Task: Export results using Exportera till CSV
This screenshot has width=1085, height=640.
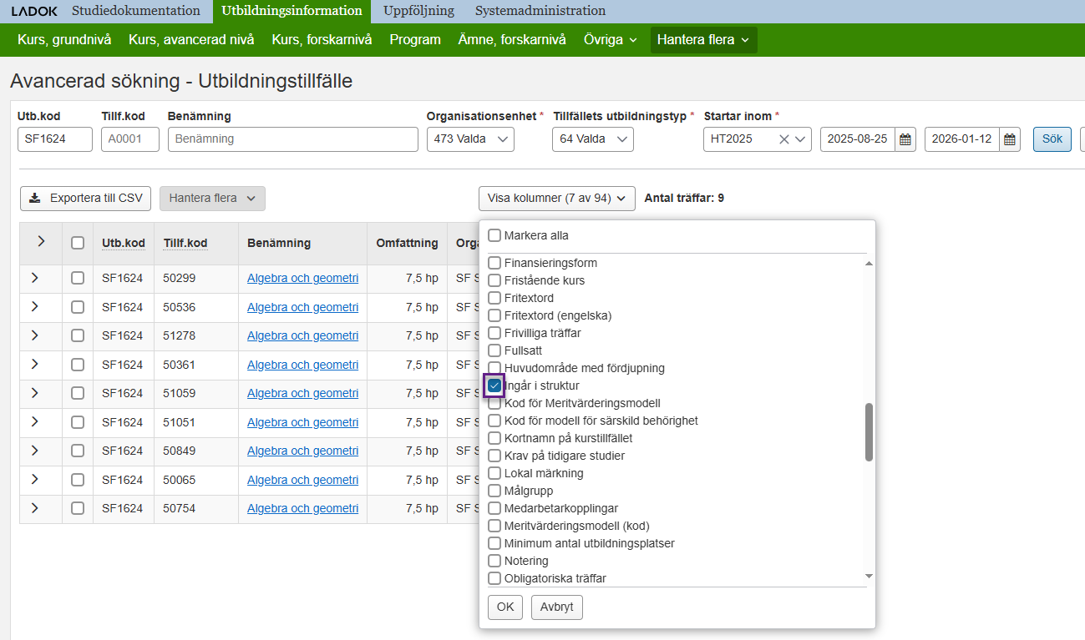Action: point(85,199)
